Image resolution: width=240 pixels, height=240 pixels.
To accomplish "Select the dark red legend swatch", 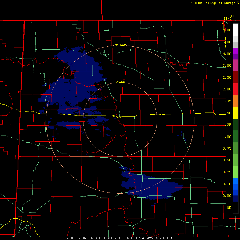I will tap(235, 77).
